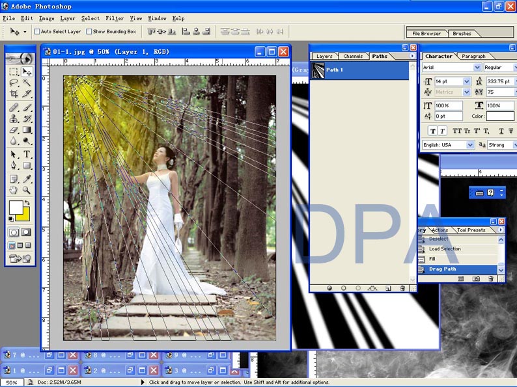517x387 pixels.
Task: Select the Dodge tool
Action: [x=27, y=141]
